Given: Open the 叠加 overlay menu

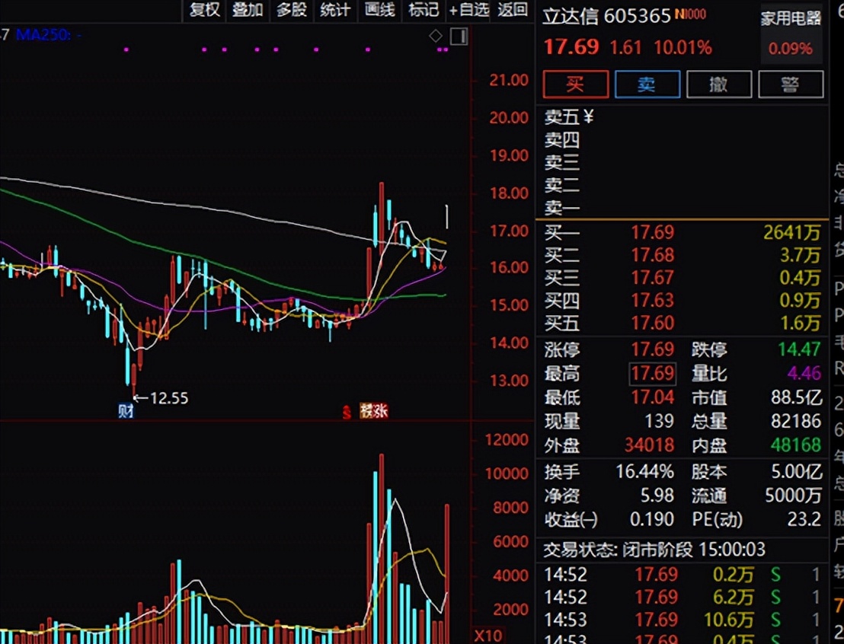Looking at the screenshot, I should click(x=248, y=10).
